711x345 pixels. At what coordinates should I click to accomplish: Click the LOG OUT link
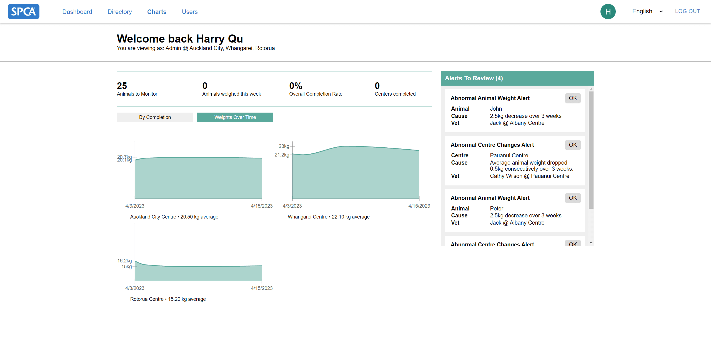click(x=688, y=11)
